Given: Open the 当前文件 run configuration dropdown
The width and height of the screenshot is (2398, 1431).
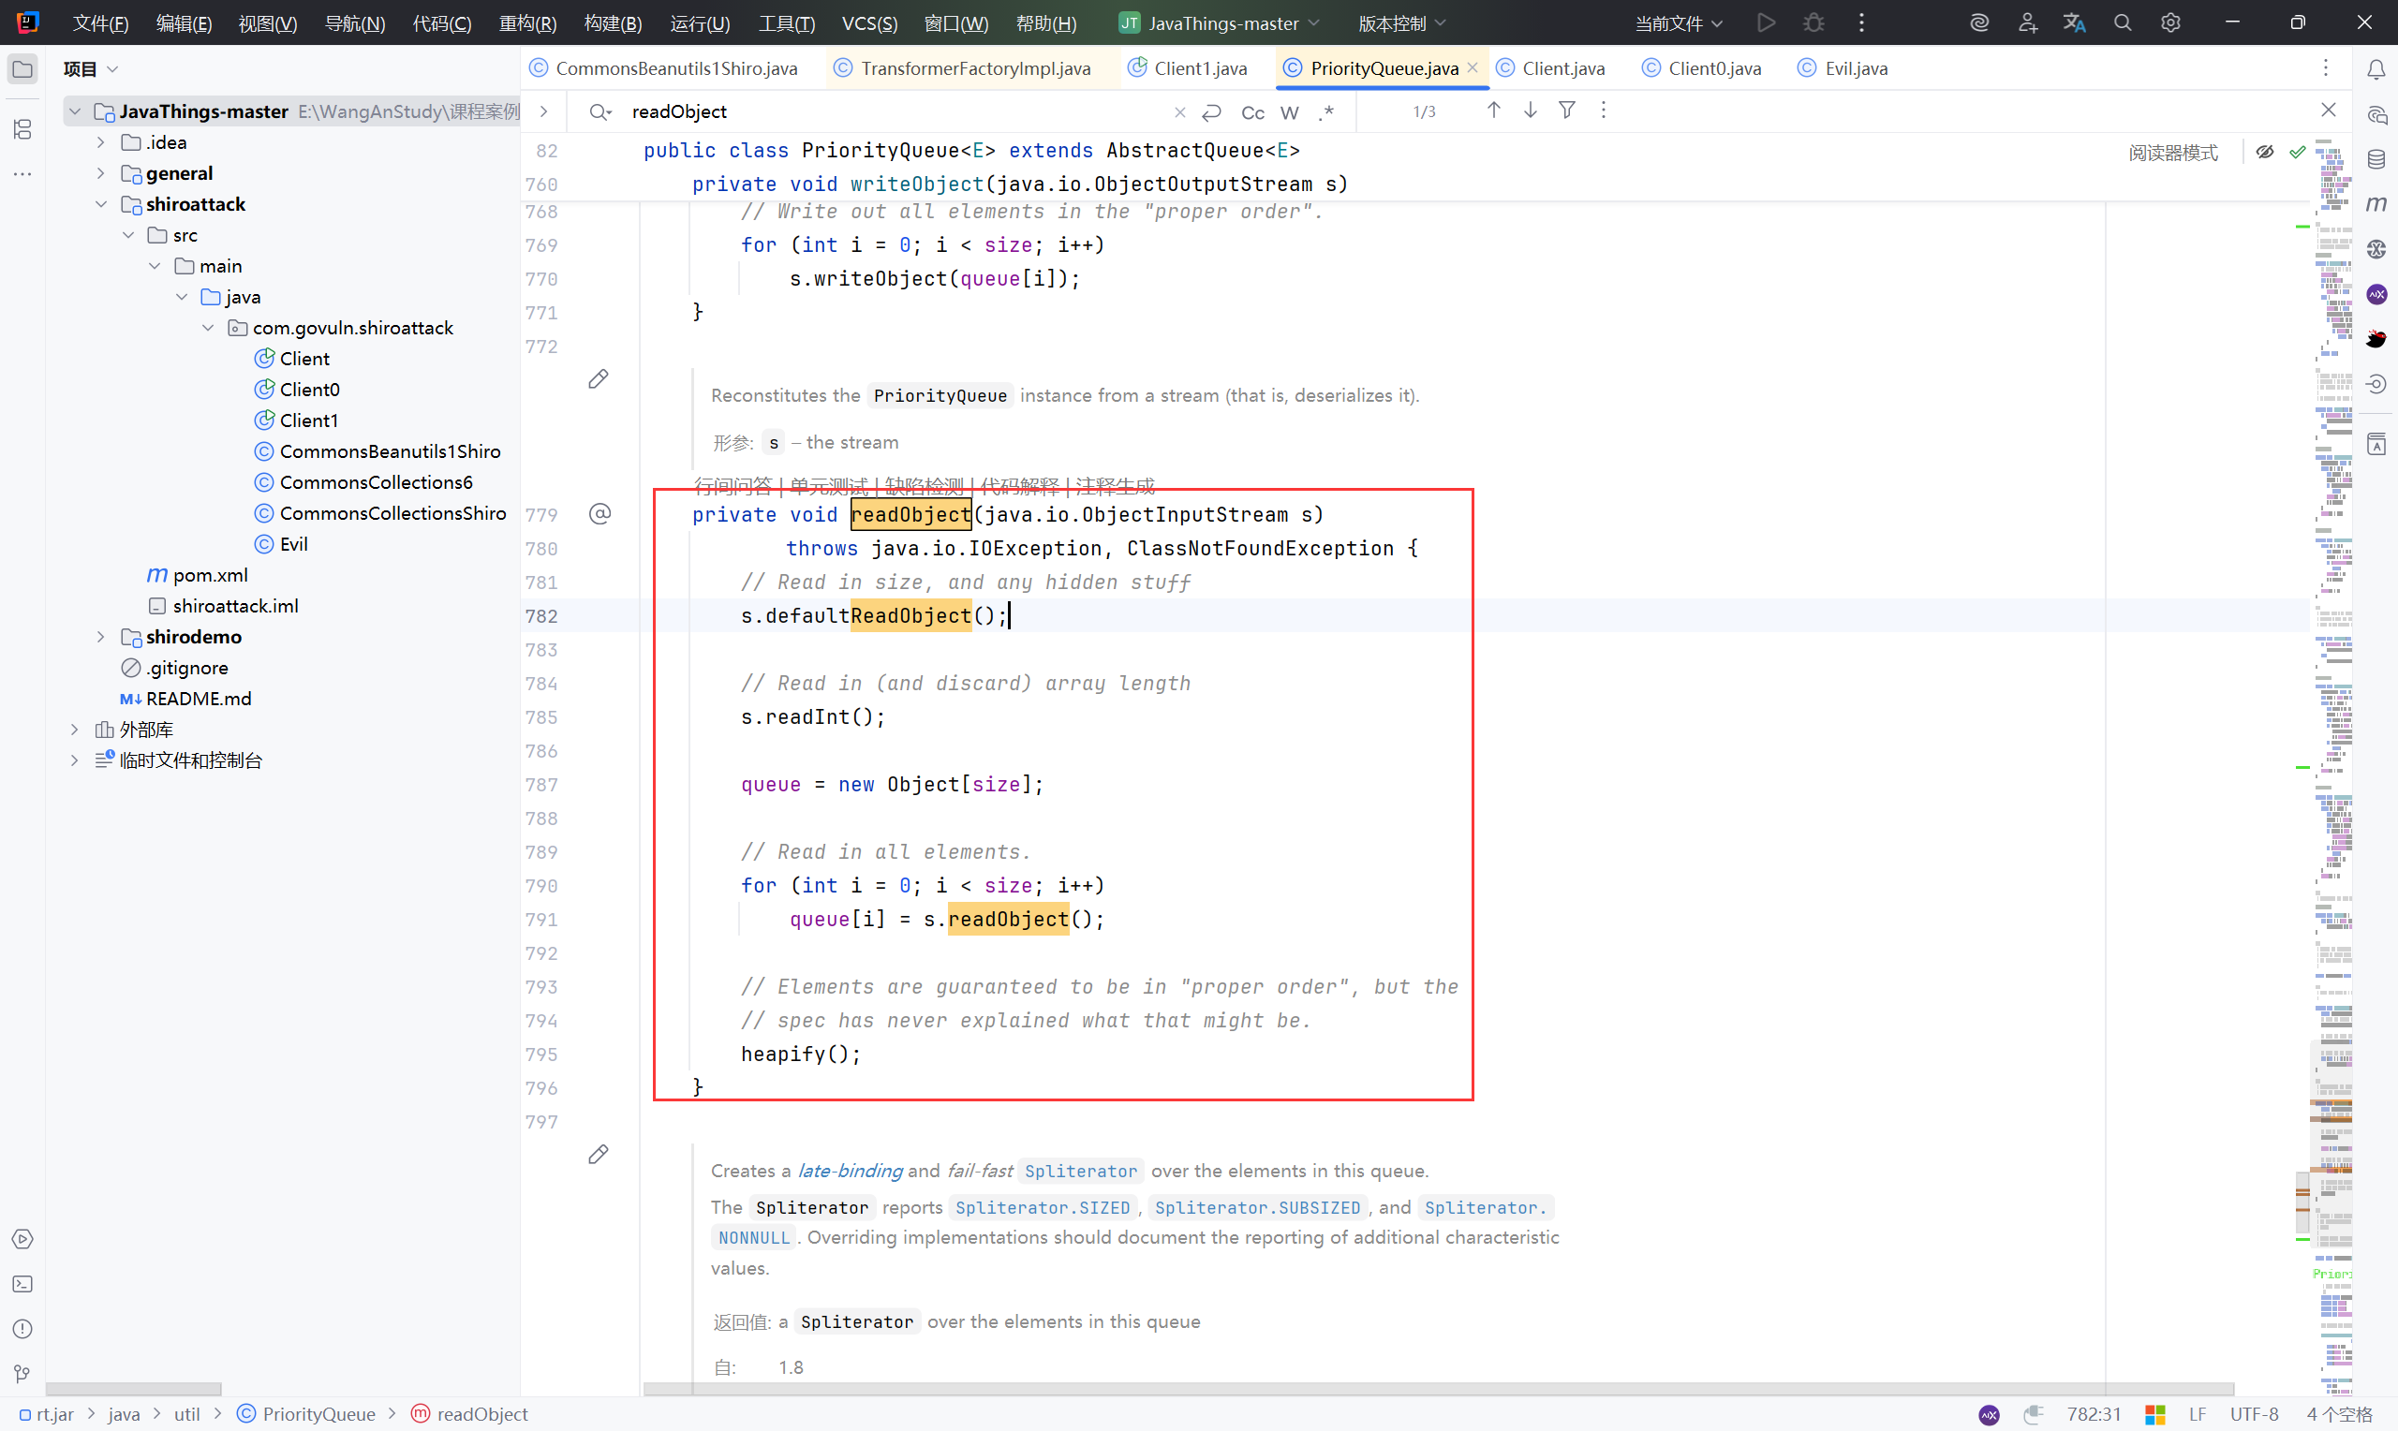Looking at the screenshot, I should coord(1679,23).
